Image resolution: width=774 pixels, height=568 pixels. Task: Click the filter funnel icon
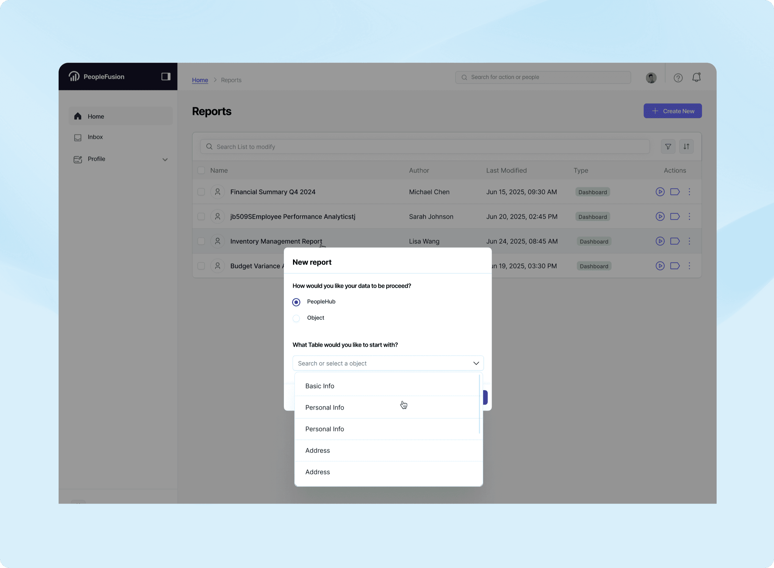(668, 147)
